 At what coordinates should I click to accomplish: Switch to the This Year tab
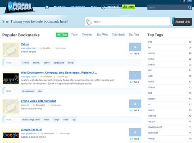point(134,35)
